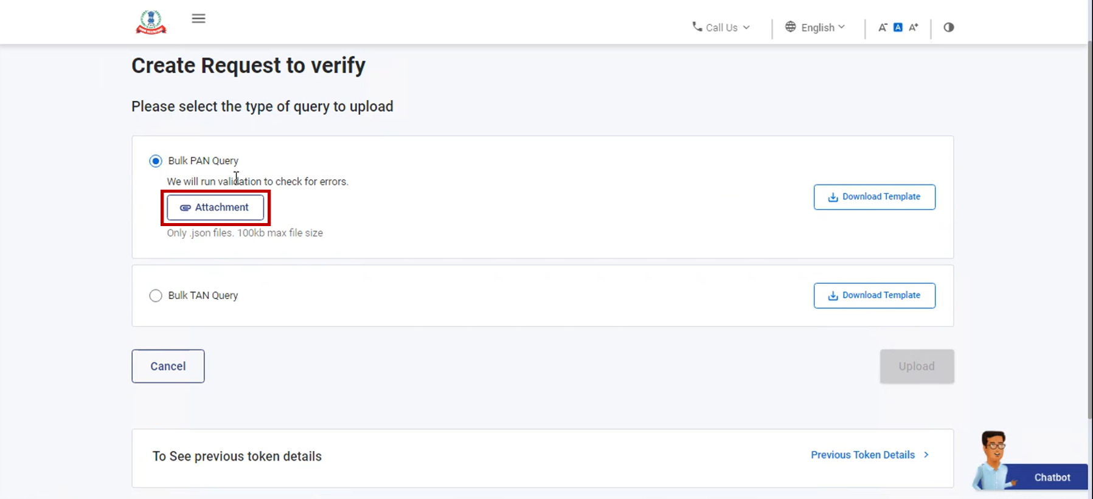
Task: Click the Income Tax Department emblem logo
Action: pos(151,22)
